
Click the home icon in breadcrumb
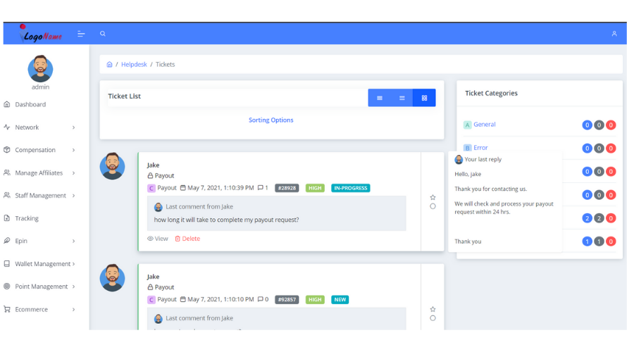pos(109,65)
